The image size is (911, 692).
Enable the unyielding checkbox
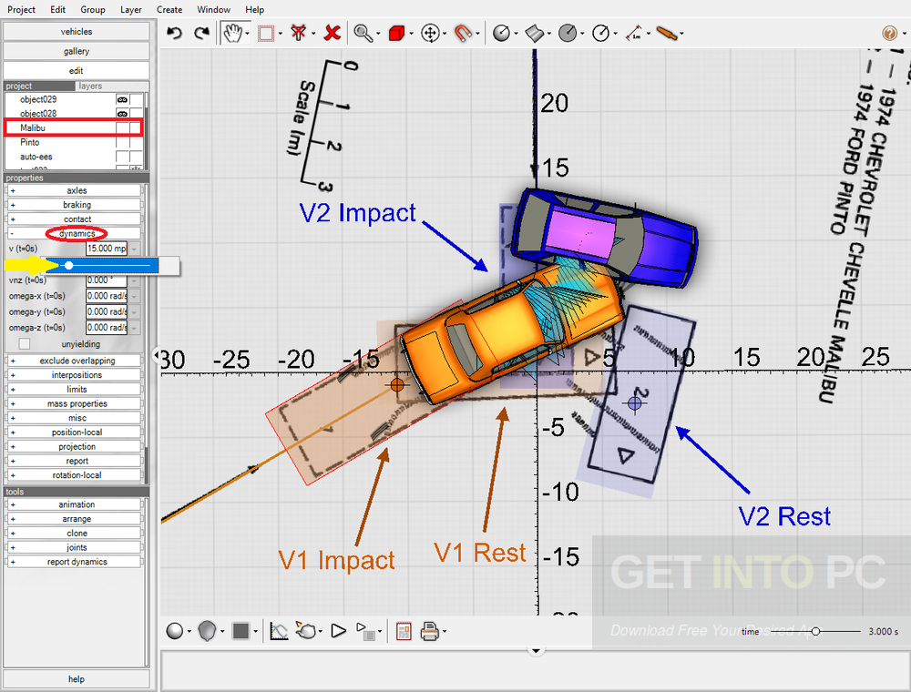pos(23,343)
